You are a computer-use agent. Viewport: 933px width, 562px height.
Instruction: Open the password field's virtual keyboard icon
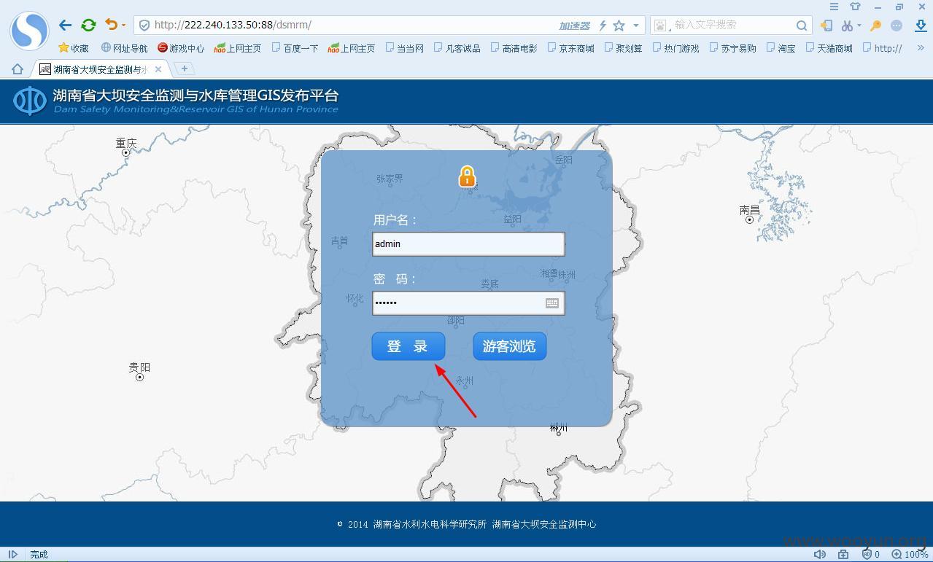[x=552, y=303]
